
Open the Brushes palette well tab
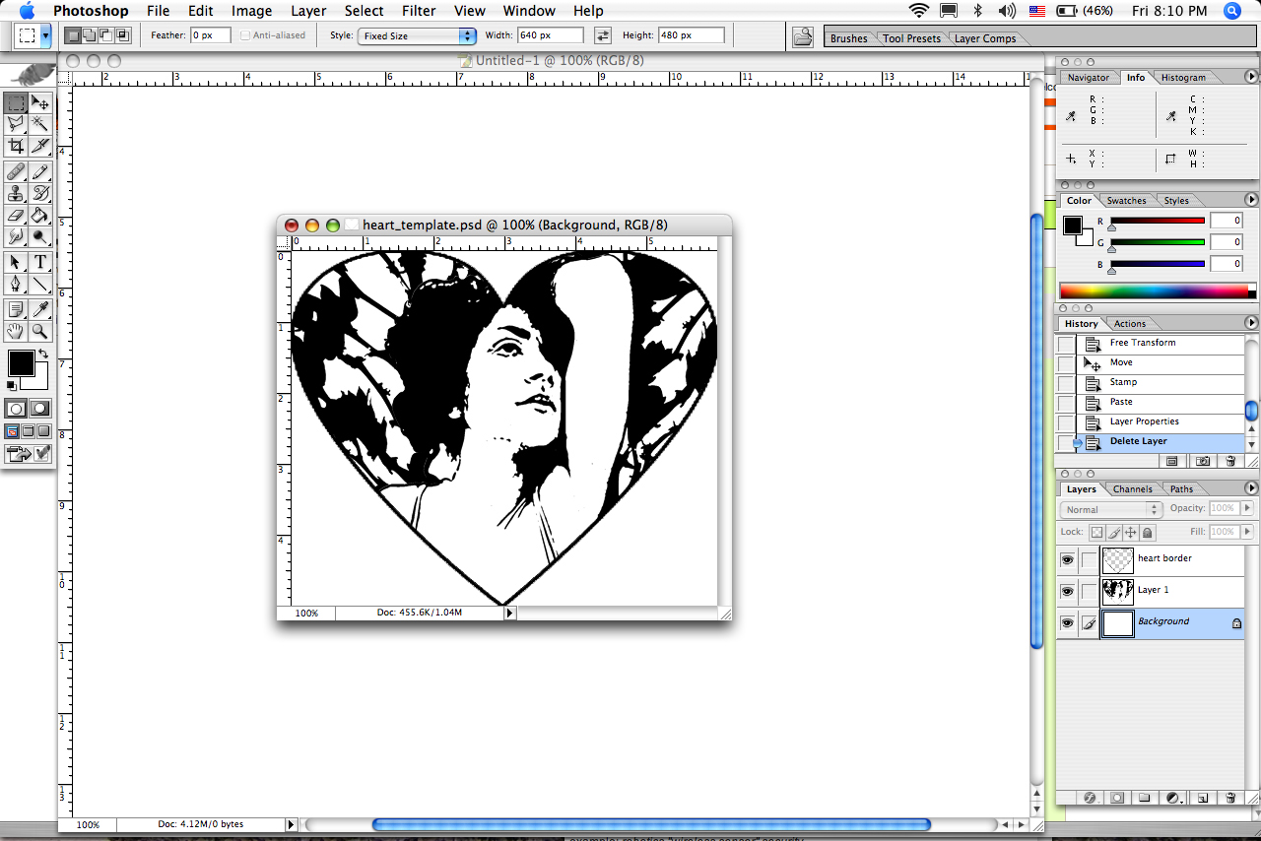[x=848, y=38]
